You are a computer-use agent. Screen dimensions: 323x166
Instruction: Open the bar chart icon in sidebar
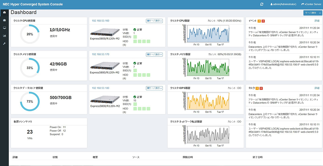(4, 35)
